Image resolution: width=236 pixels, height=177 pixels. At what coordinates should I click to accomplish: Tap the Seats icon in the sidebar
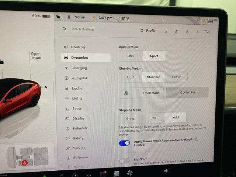[x=67, y=108]
